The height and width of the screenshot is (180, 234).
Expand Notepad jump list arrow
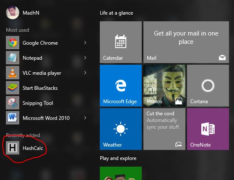[x=85, y=58]
